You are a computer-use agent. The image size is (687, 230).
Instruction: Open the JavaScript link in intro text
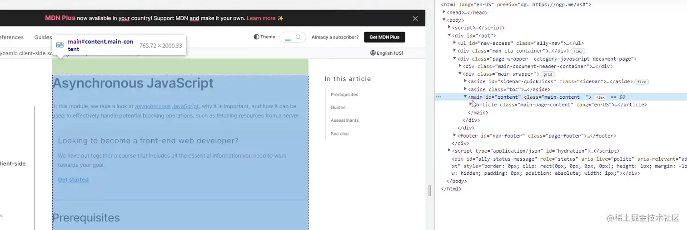[185, 106]
